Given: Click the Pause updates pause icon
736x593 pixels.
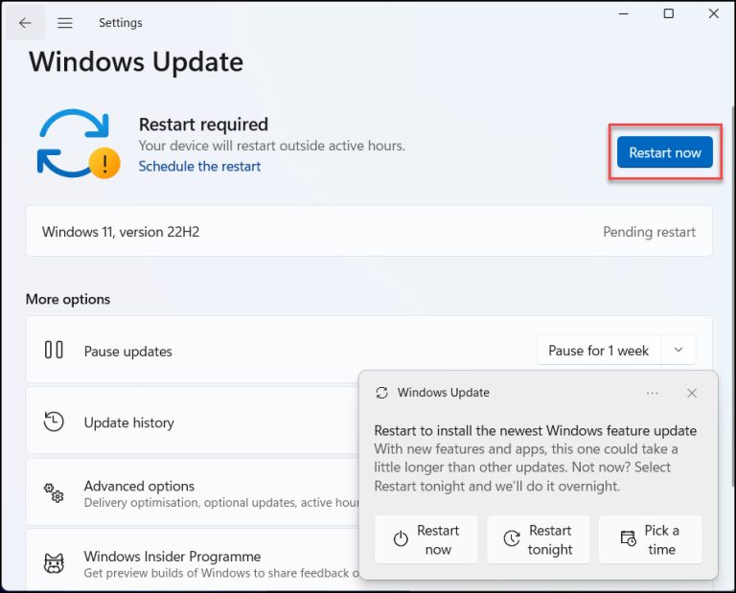Looking at the screenshot, I should [x=54, y=350].
